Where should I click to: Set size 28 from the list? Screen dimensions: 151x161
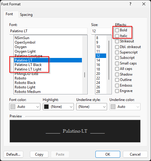click(101, 92)
